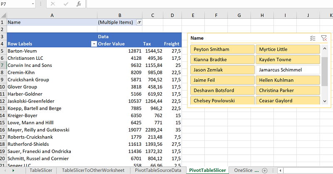The height and width of the screenshot is (174, 333).
Task: Click the Freight column heading
Action: pos(171,44)
